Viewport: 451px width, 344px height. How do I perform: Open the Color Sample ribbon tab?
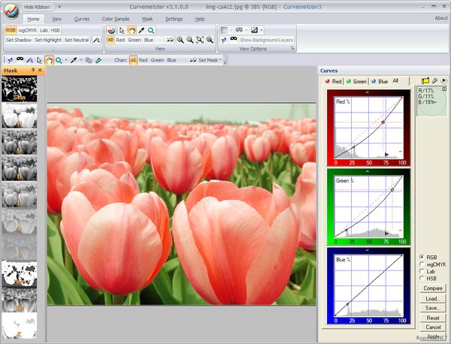[x=115, y=18]
